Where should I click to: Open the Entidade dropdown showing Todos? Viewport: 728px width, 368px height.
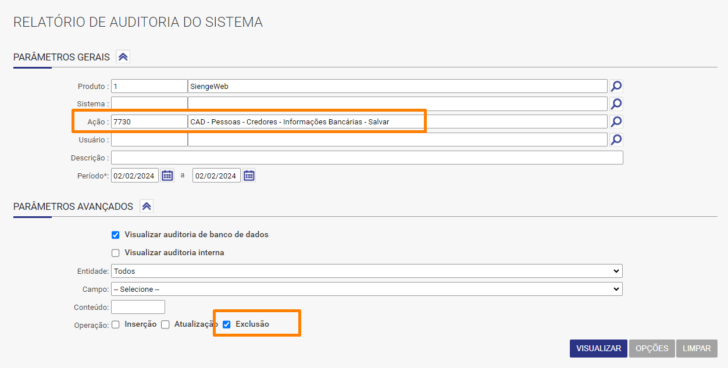(x=367, y=271)
